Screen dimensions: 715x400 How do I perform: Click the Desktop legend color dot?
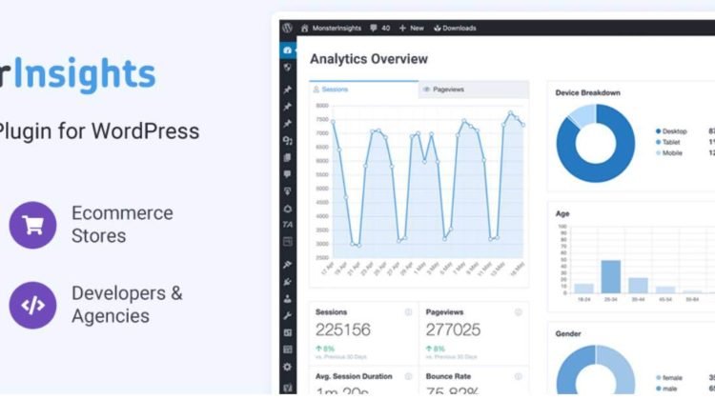click(x=658, y=131)
